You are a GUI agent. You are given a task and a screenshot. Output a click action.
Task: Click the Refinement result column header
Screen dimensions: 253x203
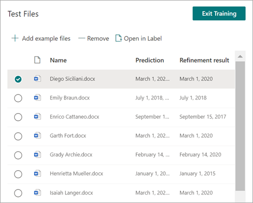click(x=204, y=60)
